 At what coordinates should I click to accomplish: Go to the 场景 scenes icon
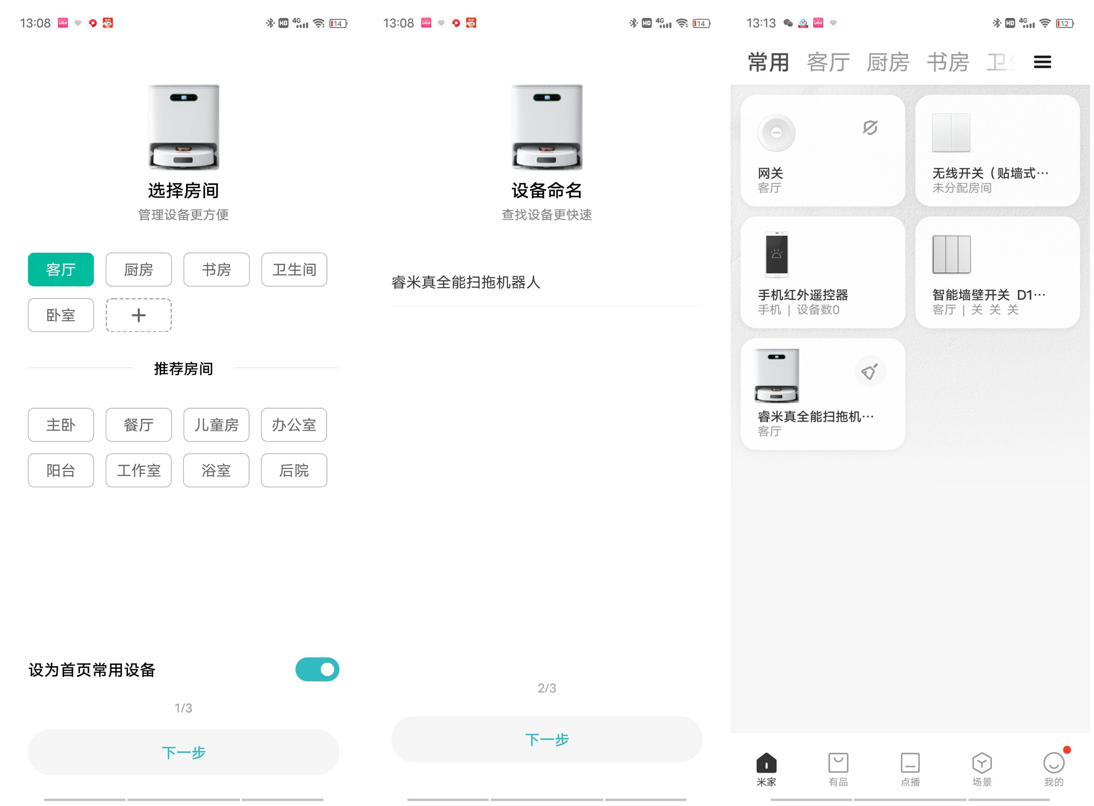click(x=981, y=763)
